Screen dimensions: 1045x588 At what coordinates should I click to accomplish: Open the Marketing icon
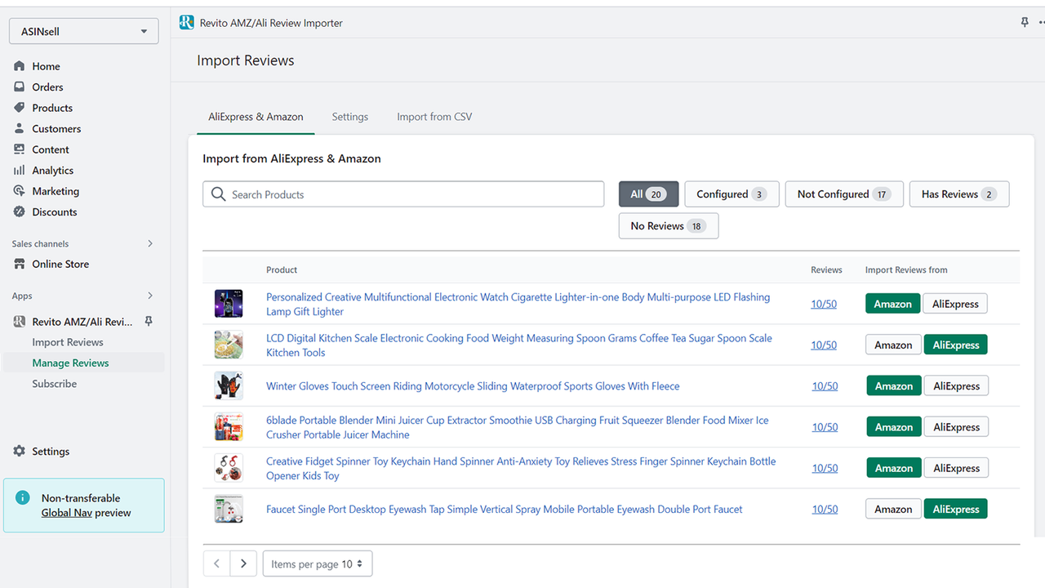tap(19, 190)
